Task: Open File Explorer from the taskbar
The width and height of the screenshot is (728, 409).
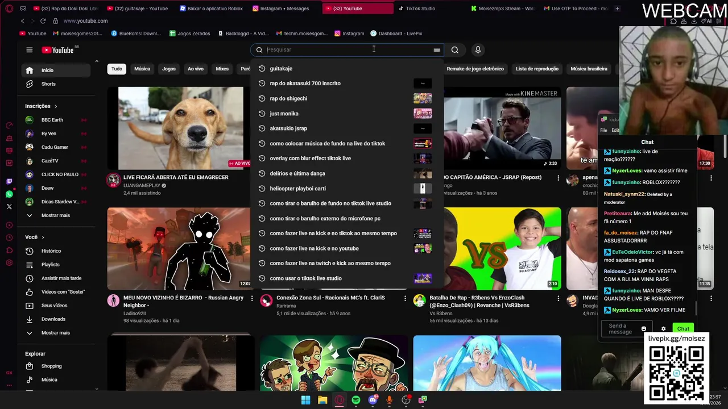Action: [x=322, y=400]
